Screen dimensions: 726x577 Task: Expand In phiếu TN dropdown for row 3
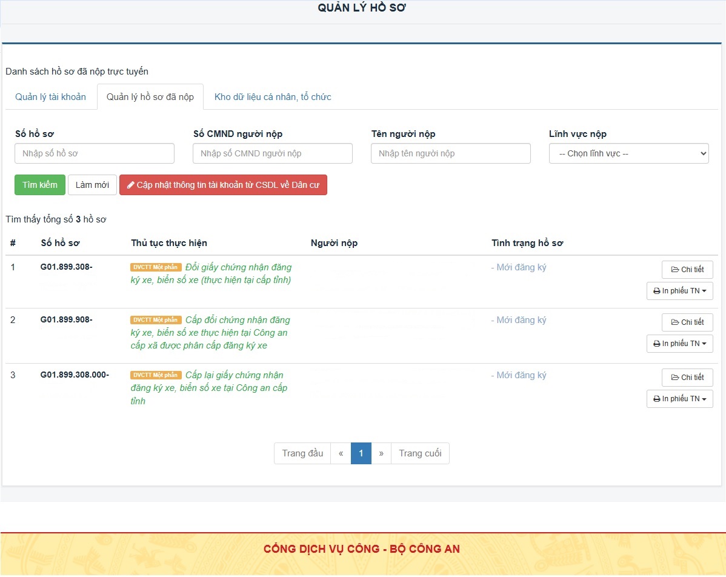click(680, 399)
